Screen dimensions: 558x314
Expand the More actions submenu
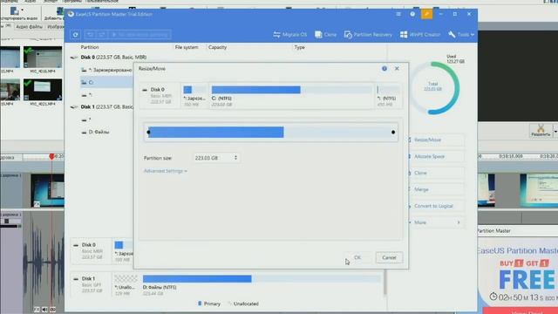click(x=436, y=222)
